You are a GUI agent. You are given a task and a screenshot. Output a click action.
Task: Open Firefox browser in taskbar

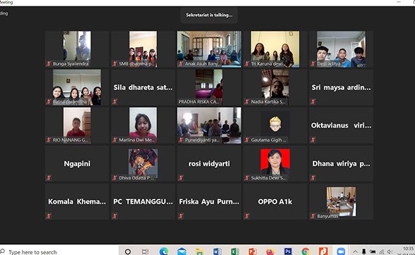coord(270,251)
